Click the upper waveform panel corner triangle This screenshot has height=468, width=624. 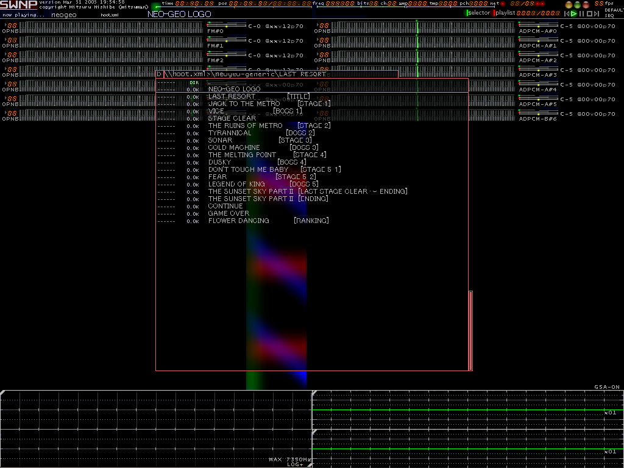pyautogui.click(x=314, y=393)
